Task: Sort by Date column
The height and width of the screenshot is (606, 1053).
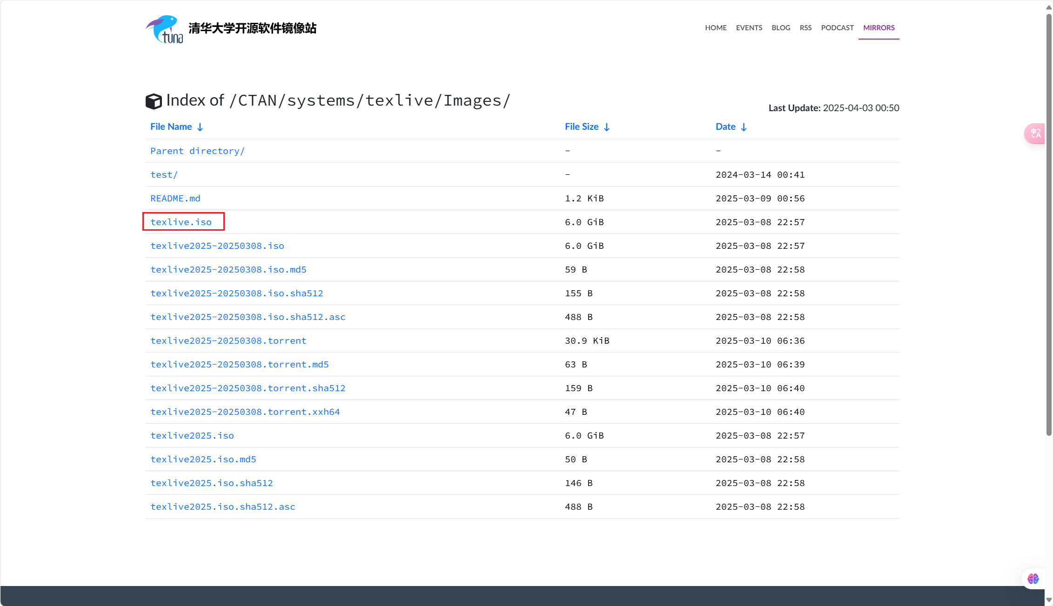Action: 731,127
